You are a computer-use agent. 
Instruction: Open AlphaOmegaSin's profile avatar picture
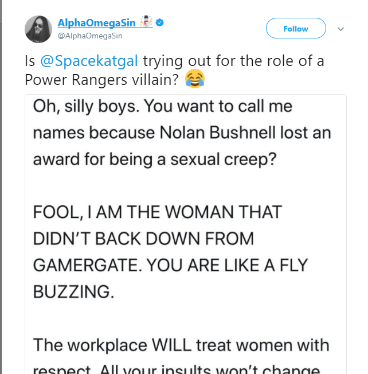click(x=38, y=29)
